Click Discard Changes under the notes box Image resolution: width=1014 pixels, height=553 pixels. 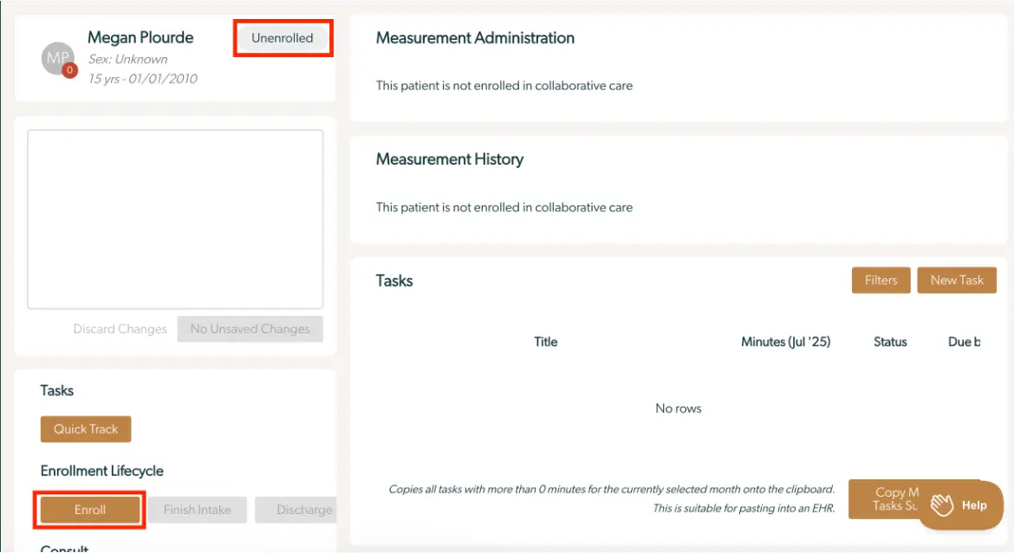[120, 329]
